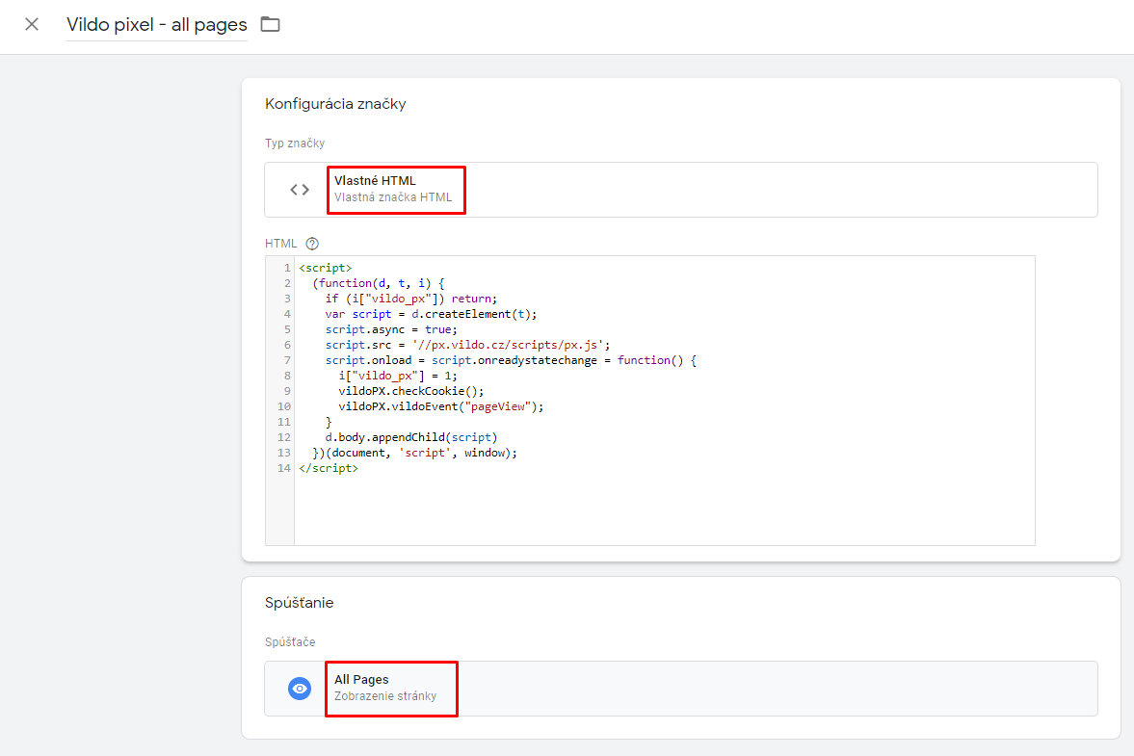Open the HTML help question mark icon
This screenshot has width=1134, height=756.
[x=312, y=244]
